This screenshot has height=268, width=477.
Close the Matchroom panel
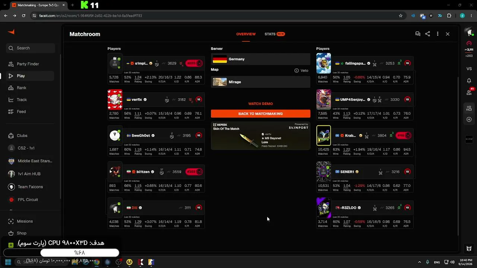[x=448, y=34]
